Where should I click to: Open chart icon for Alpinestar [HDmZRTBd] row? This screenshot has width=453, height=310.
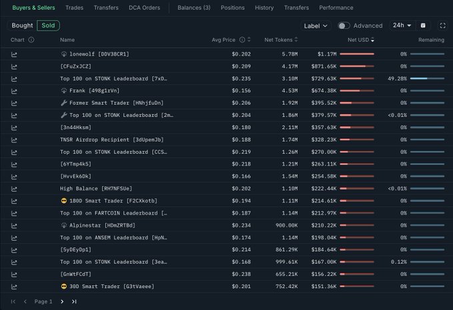point(14,226)
